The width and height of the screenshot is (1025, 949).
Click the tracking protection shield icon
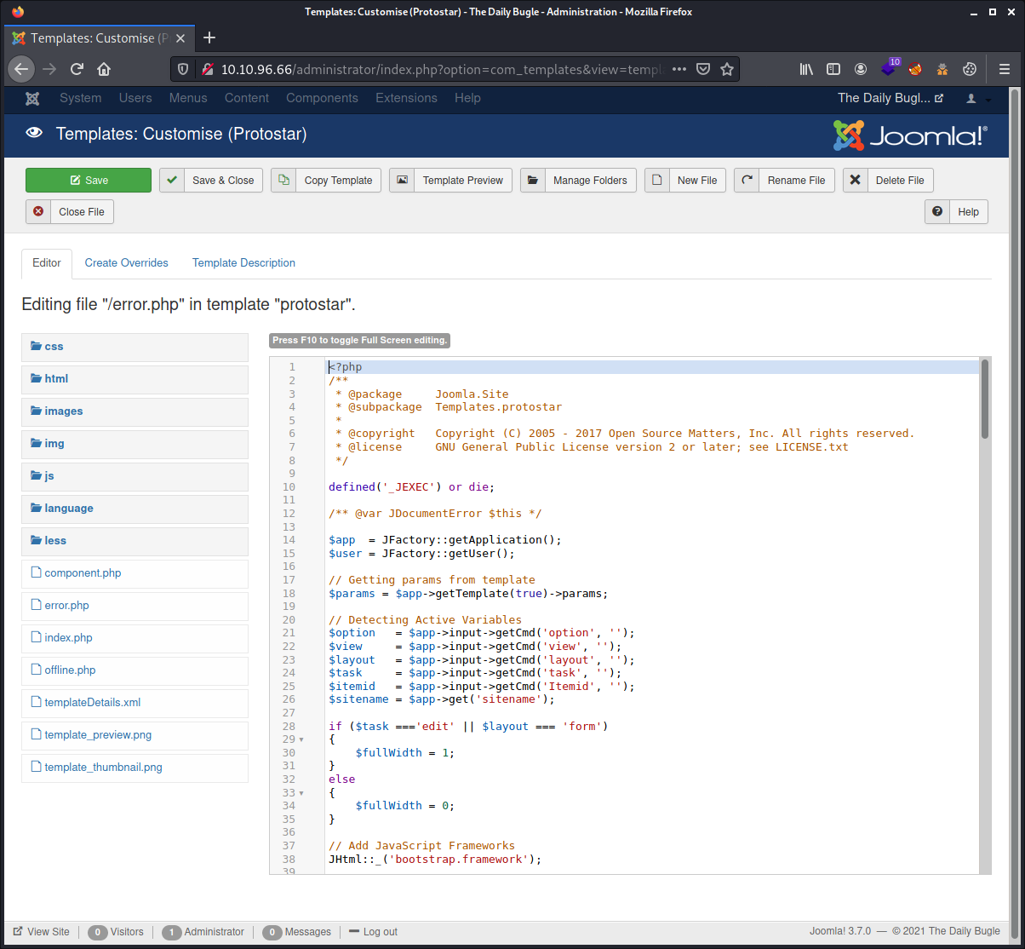tap(183, 69)
